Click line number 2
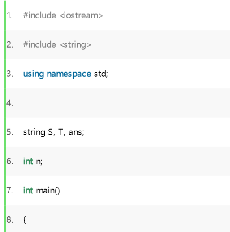 click(10, 44)
